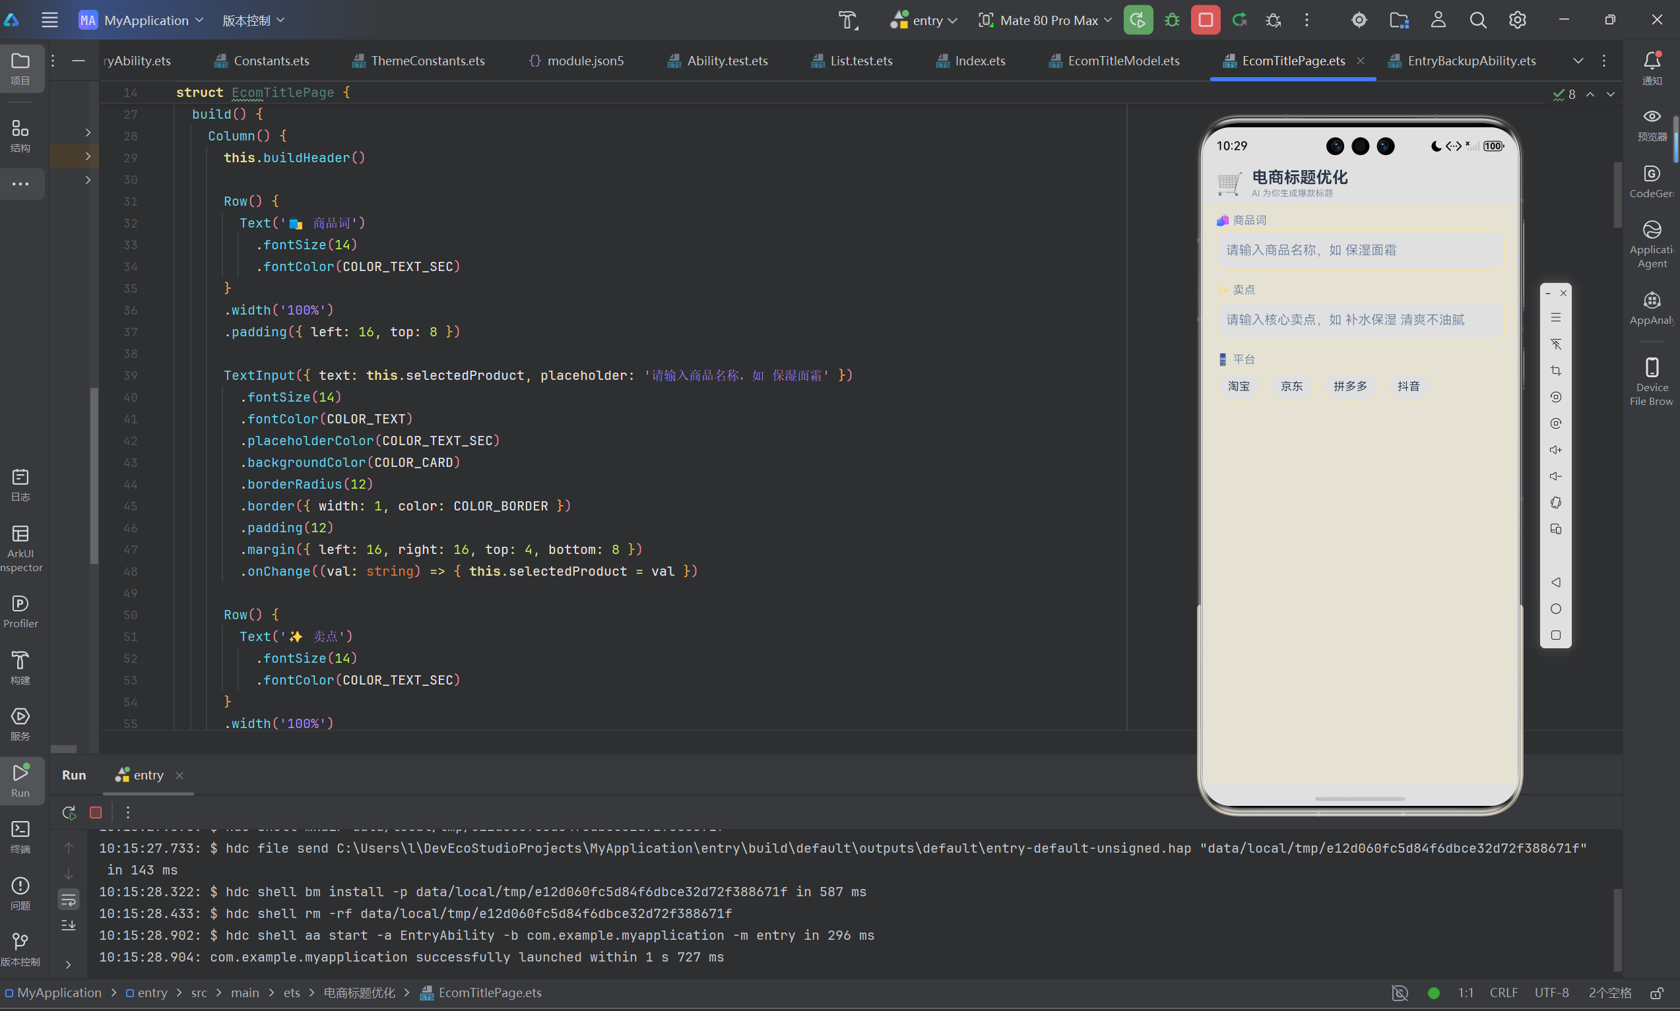Toggle the file read-only lock icon in status bar
1680x1011 pixels.
(x=1657, y=993)
